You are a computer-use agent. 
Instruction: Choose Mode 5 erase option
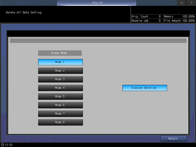[x=60, y=97]
